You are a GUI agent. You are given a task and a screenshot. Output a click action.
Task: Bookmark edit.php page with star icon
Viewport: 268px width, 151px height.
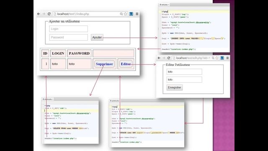point(217,58)
